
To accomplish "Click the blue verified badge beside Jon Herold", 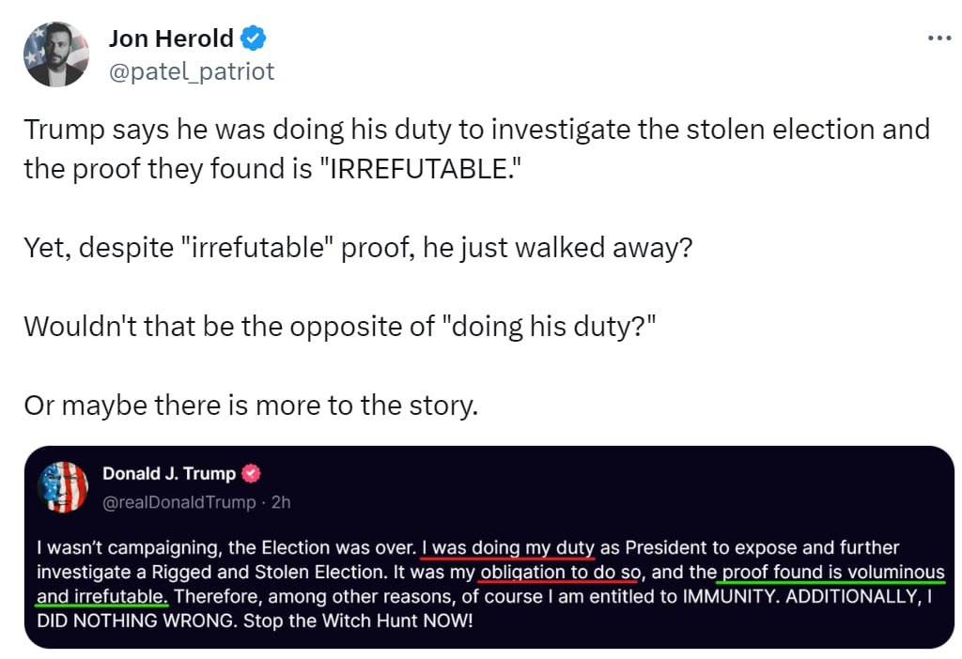I will pyautogui.click(x=254, y=38).
